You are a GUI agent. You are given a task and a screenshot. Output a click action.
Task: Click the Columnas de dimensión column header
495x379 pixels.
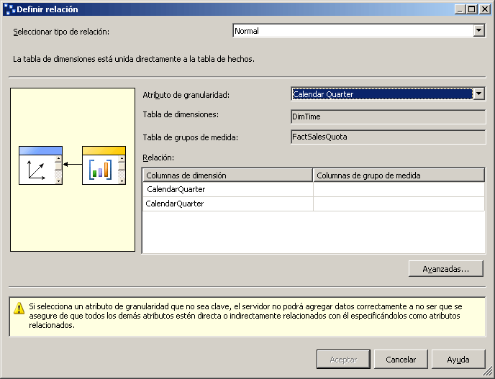coord(227,175)
